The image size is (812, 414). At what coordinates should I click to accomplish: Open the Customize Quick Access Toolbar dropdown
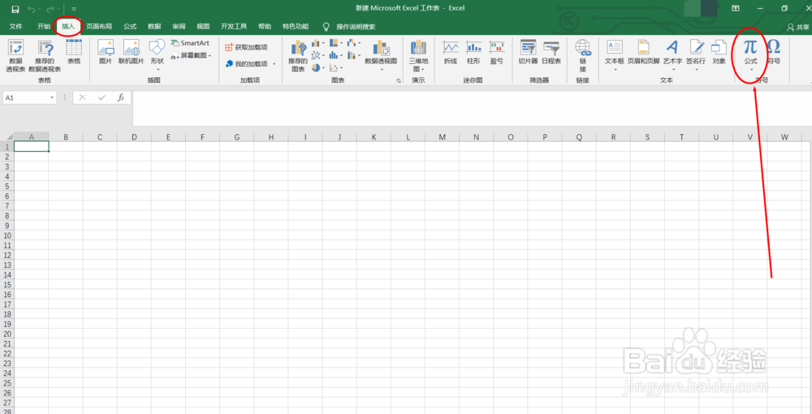point(74,9)
